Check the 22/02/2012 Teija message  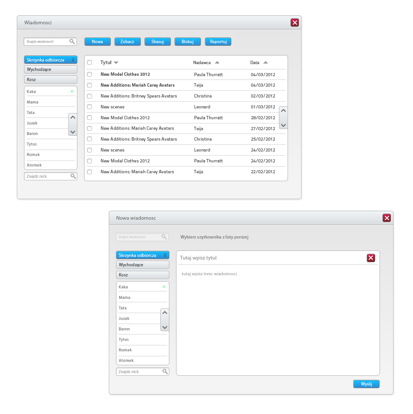pos(89,172)
